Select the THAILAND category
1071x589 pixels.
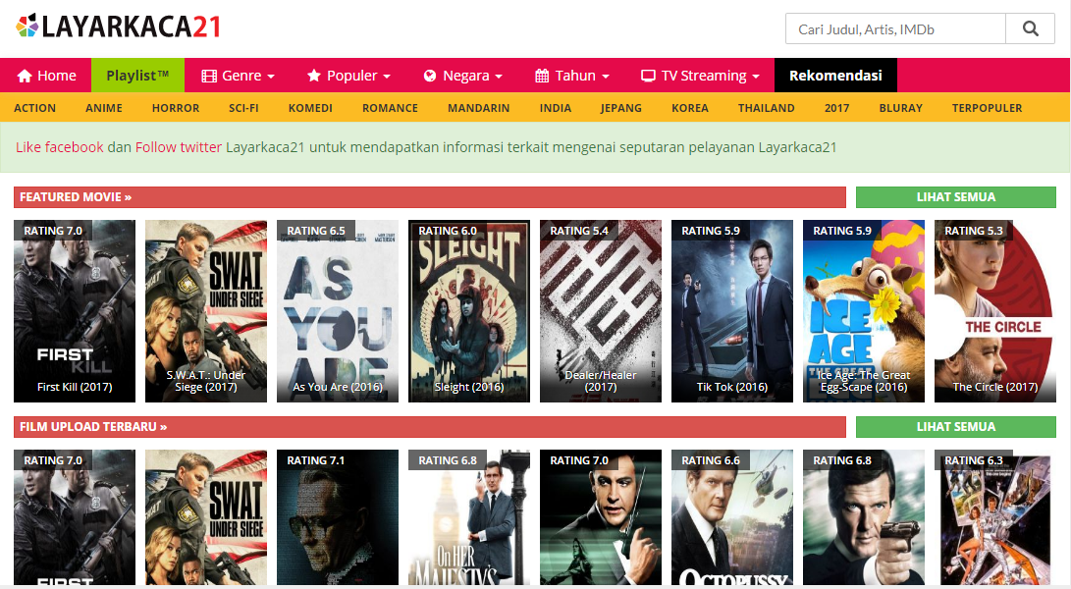coord(767,108)
